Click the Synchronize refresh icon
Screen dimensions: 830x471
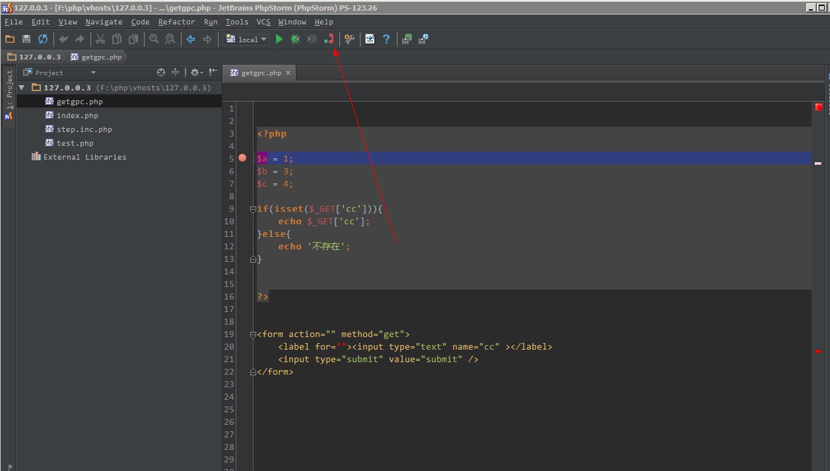coord(43,40)
